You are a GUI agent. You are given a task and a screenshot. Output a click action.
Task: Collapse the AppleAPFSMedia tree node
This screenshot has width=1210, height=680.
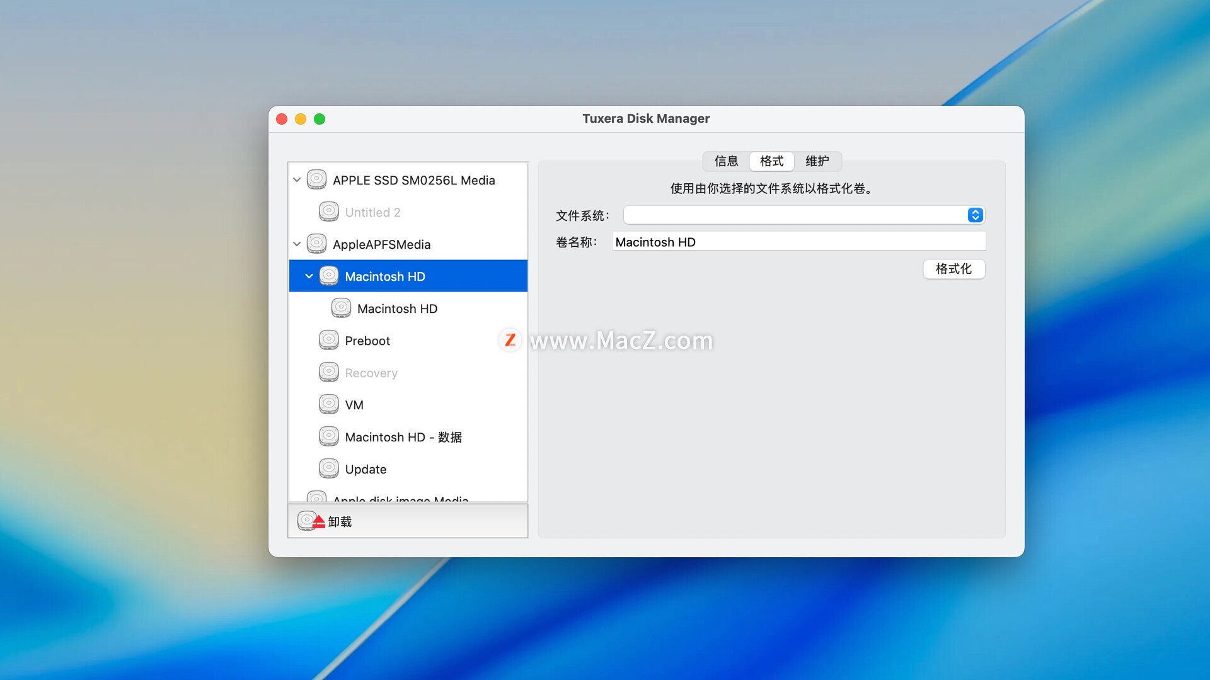click(297, 244)
